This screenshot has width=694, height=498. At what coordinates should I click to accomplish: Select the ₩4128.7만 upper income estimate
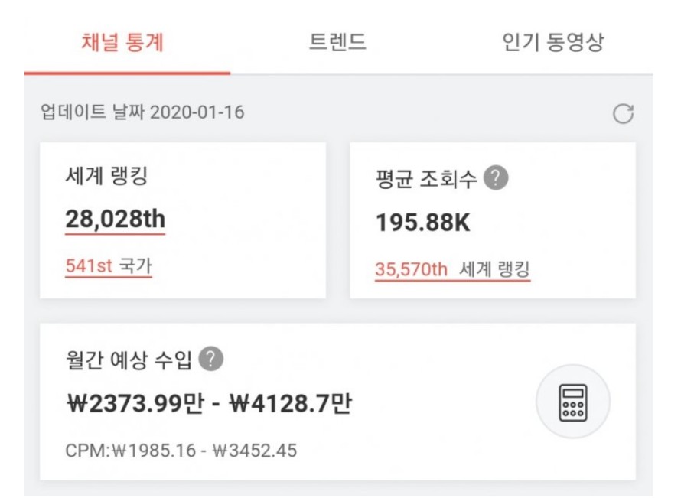[291, 403]
